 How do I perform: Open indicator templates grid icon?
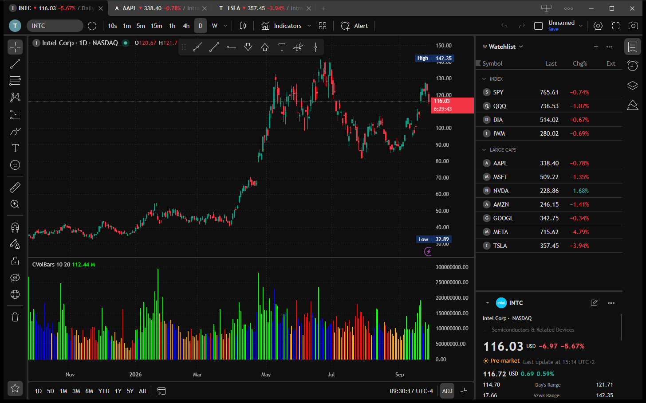[323, 26]
